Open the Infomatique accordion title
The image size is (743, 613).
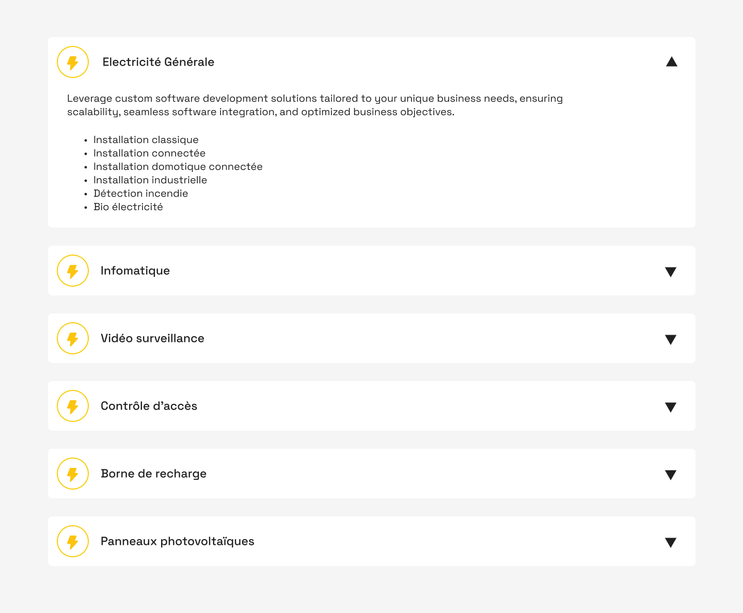(x=135, y=271)
